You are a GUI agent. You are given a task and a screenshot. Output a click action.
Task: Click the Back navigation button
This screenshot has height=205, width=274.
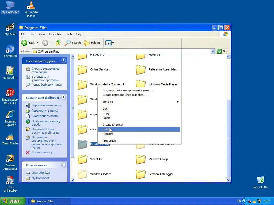point(28,43)
